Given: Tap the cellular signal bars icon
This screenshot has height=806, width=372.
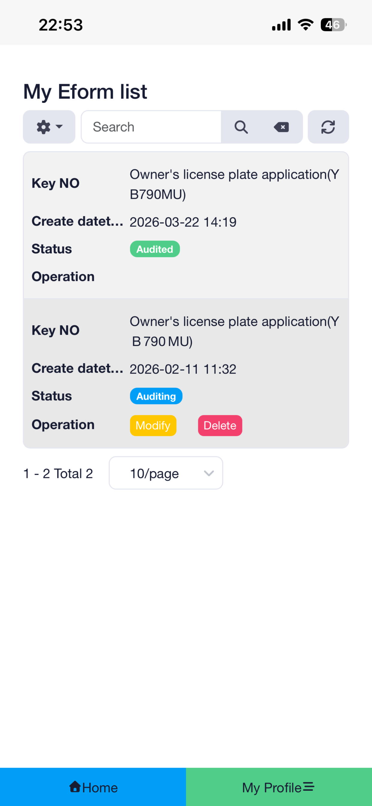Looking at the screenshot, I should pos(281,25).
